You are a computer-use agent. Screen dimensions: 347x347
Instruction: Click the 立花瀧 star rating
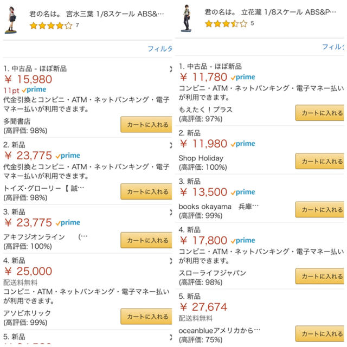tap(226, 24)
